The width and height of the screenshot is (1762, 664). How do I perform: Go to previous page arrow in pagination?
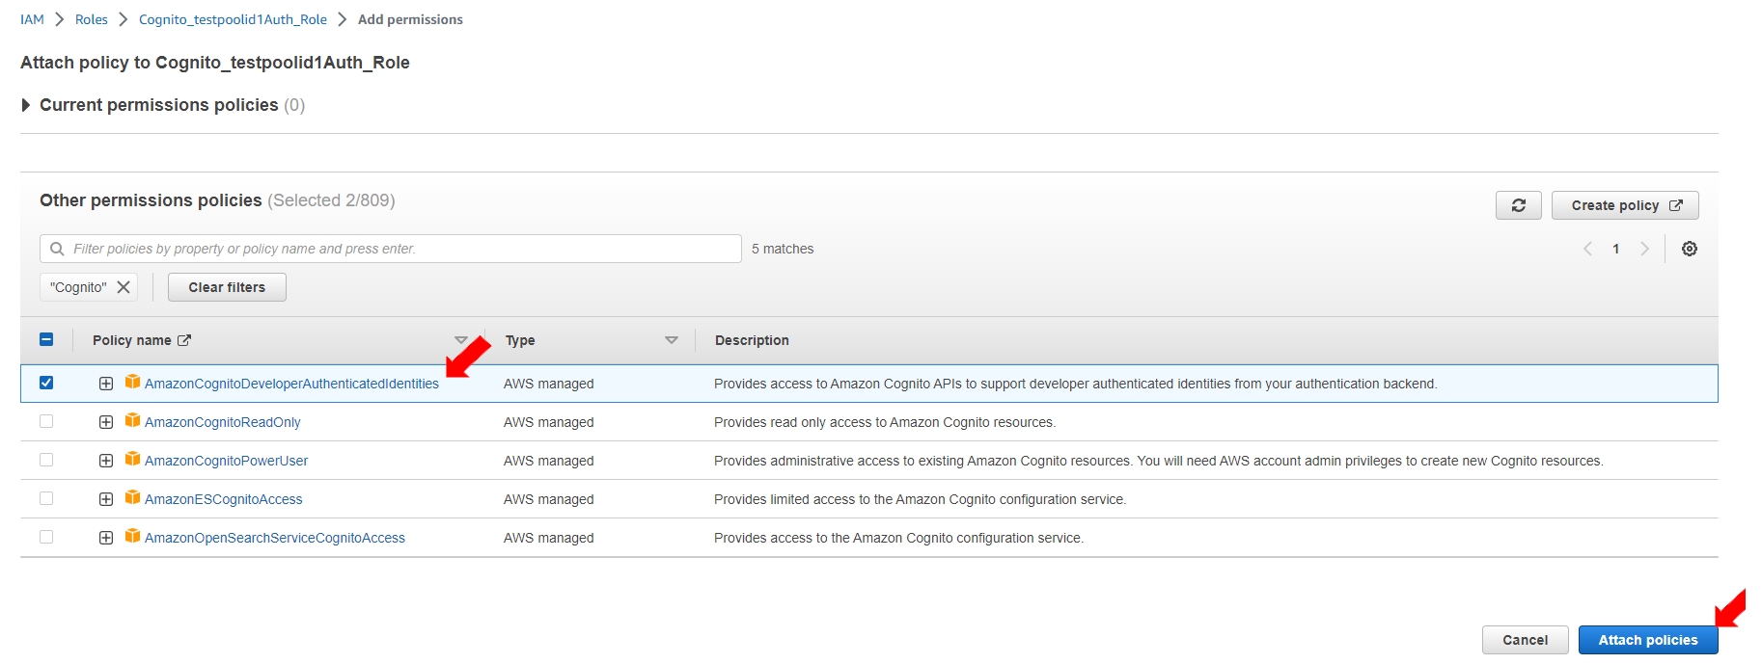(1587, 249)
